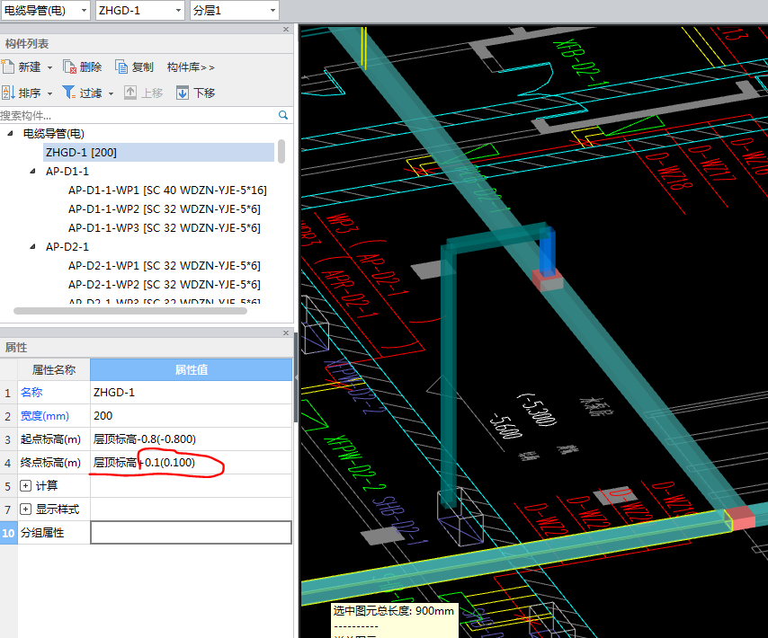Click the 分组属性 property label
This screenshot has width=768, height=638.
click(42, 532)
